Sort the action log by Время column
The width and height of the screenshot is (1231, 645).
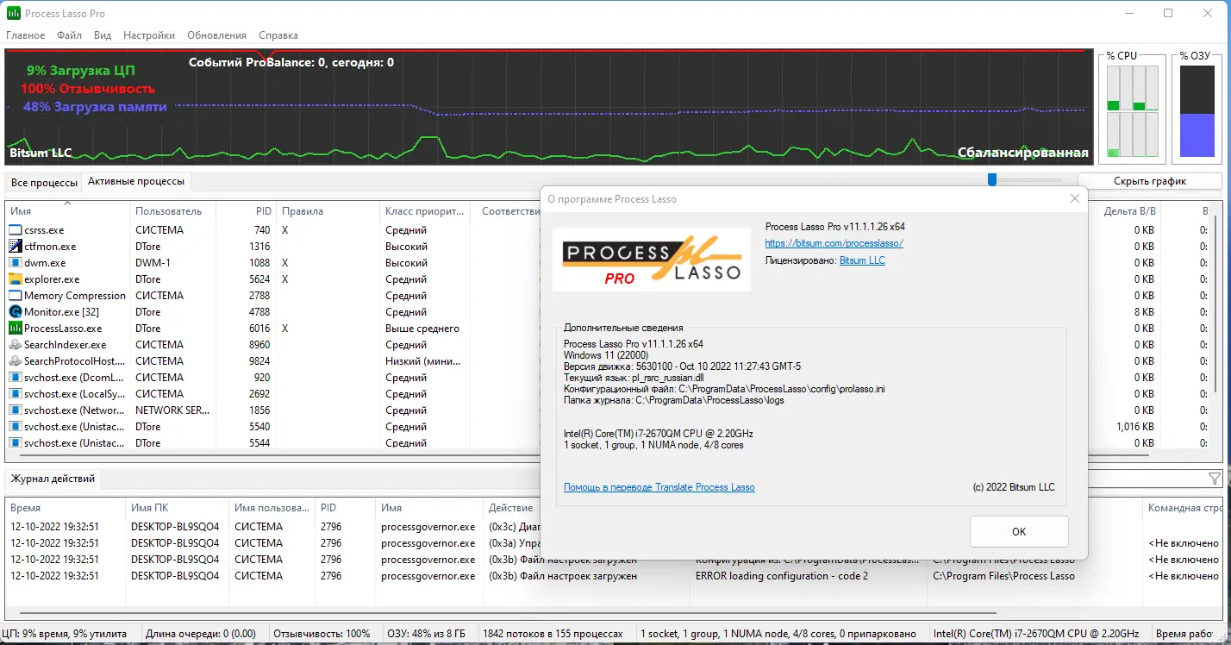(66, 508)
